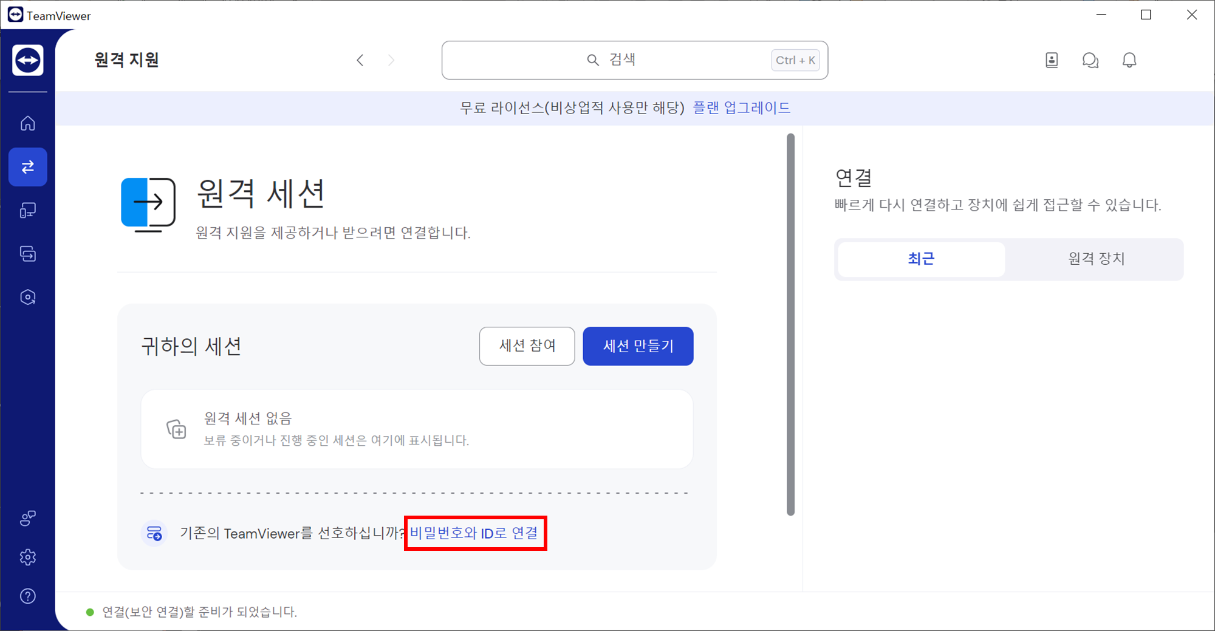
Task: Select the Remote Support arrows sidebar icon
Action: (28, 167)
